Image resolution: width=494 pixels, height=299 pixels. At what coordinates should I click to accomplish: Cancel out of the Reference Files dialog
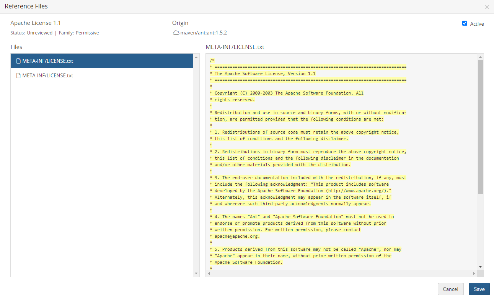click(x=450, y=289)
